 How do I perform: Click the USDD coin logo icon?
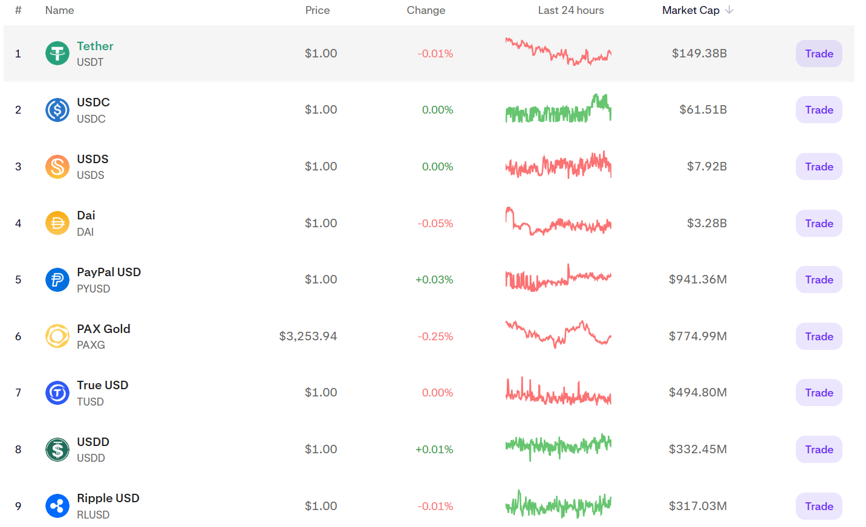pyautogui.click(x=57, y=450)
